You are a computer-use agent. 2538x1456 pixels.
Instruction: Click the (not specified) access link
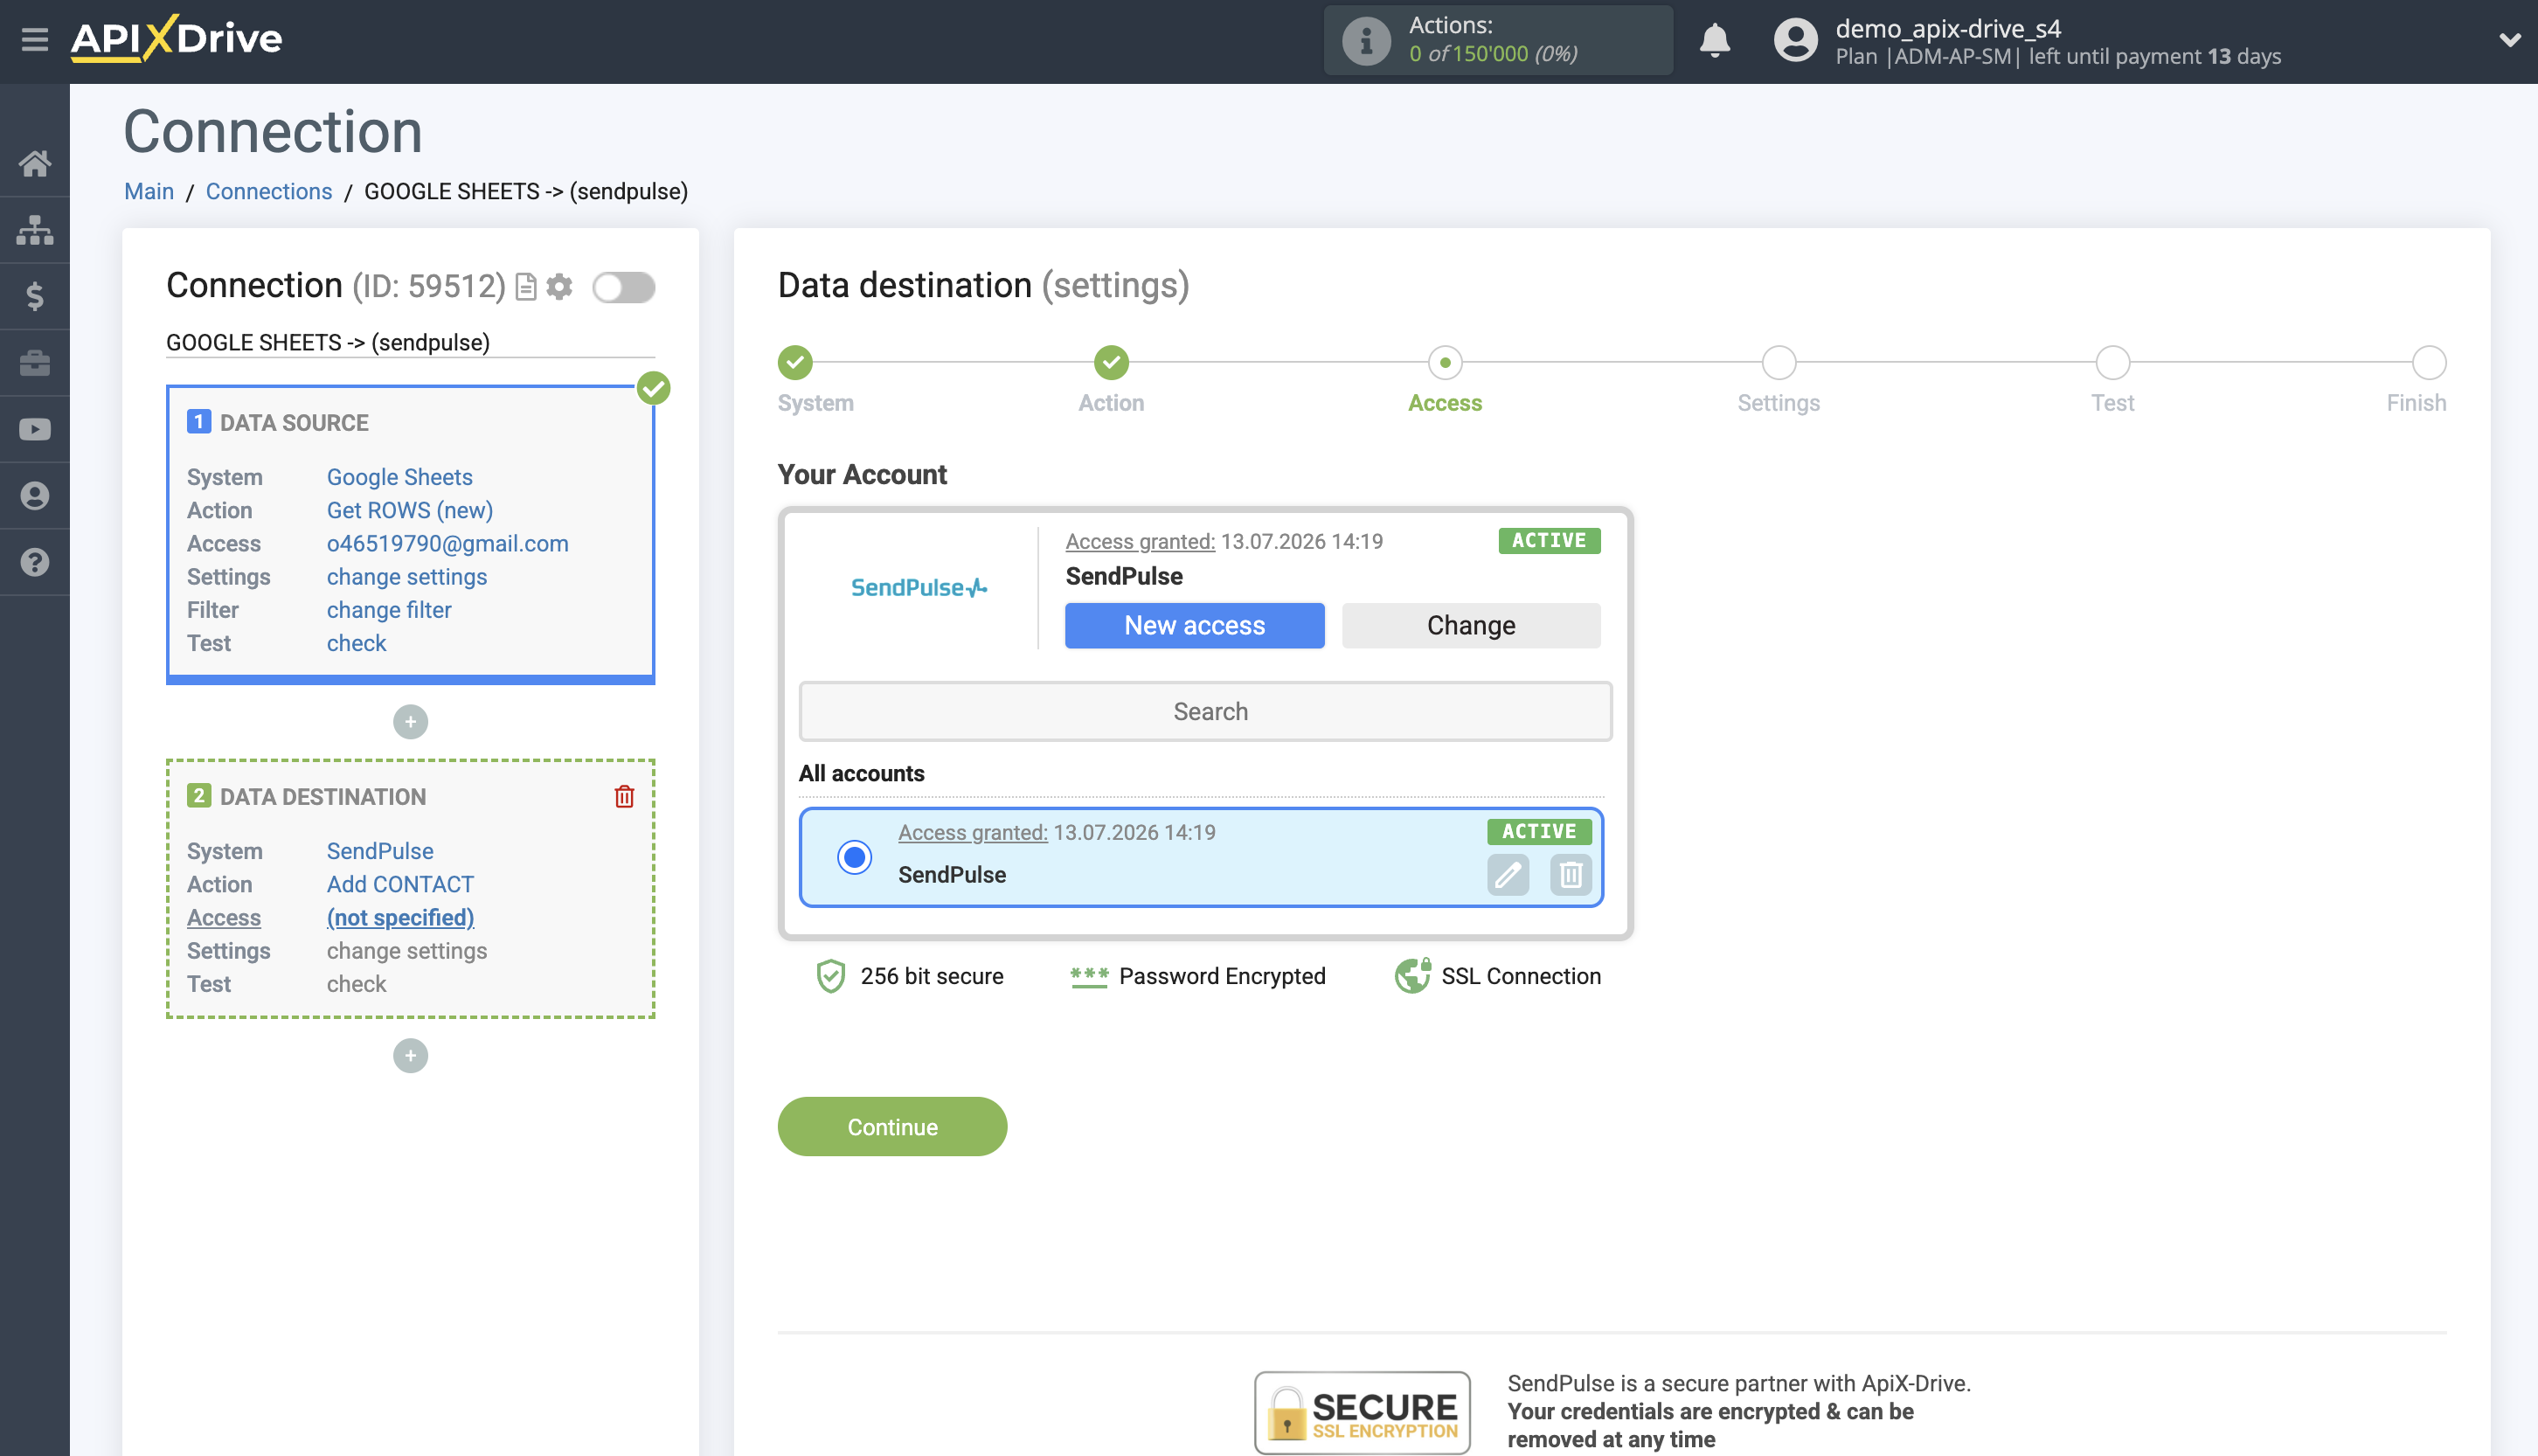point(400,917)
